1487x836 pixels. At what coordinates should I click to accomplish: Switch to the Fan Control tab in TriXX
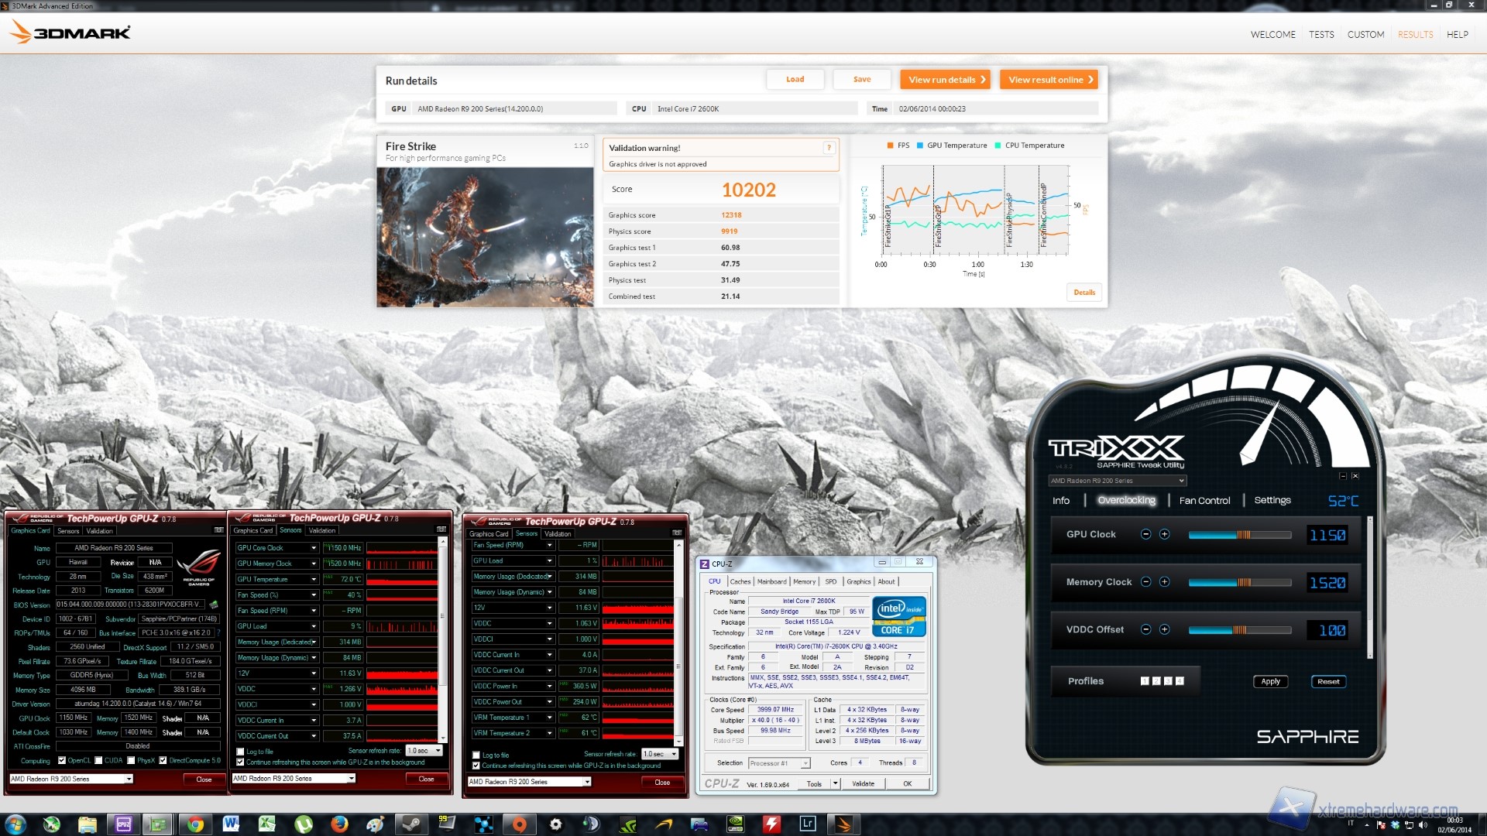1204,501
